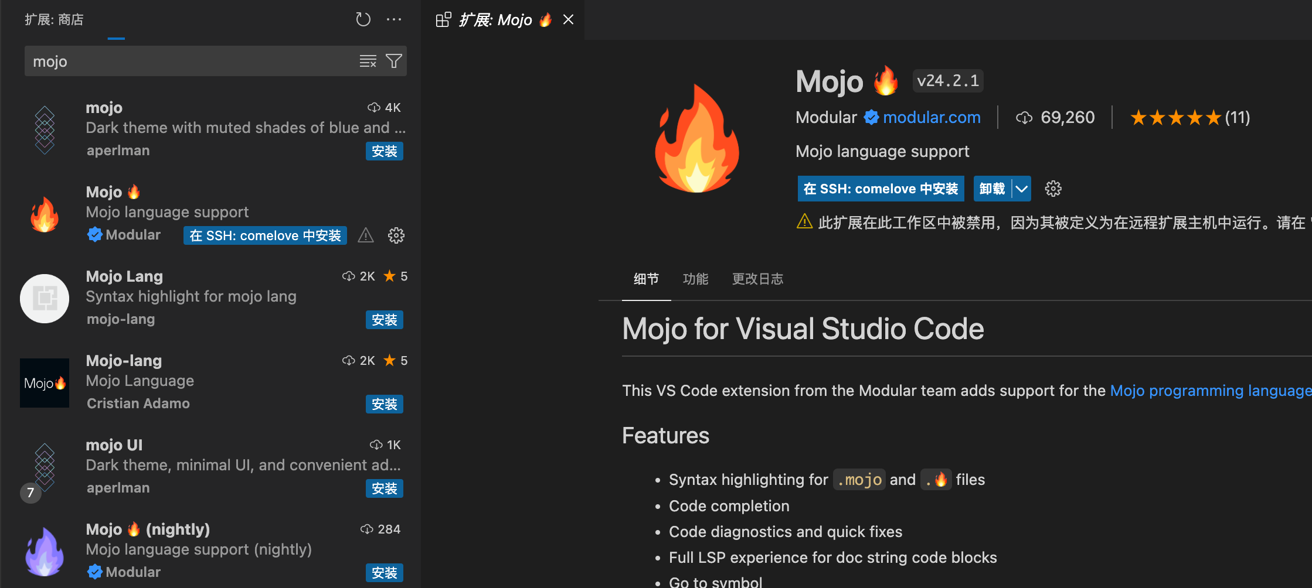Install the Mojo Lang syntax highlight extension

[384, 320]
